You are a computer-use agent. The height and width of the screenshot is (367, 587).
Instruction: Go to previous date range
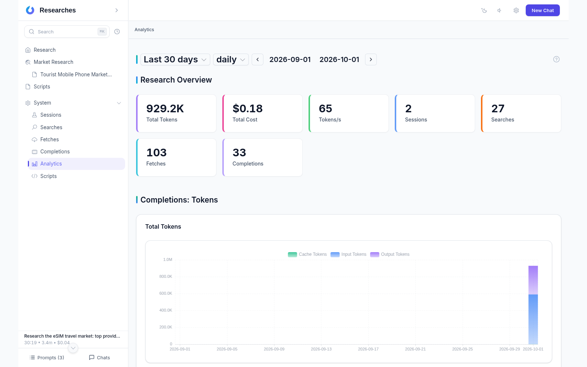(x=258, y=59)
